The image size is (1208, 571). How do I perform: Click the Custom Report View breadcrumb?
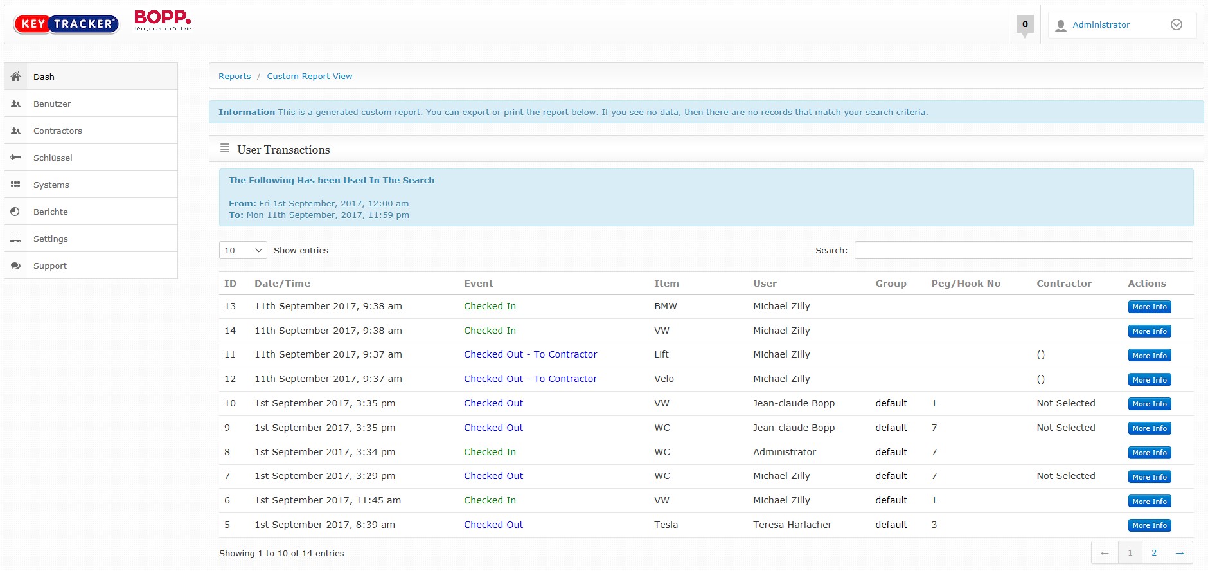310,76
